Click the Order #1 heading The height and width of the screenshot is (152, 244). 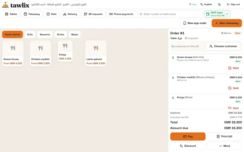(x=177, y=33)
